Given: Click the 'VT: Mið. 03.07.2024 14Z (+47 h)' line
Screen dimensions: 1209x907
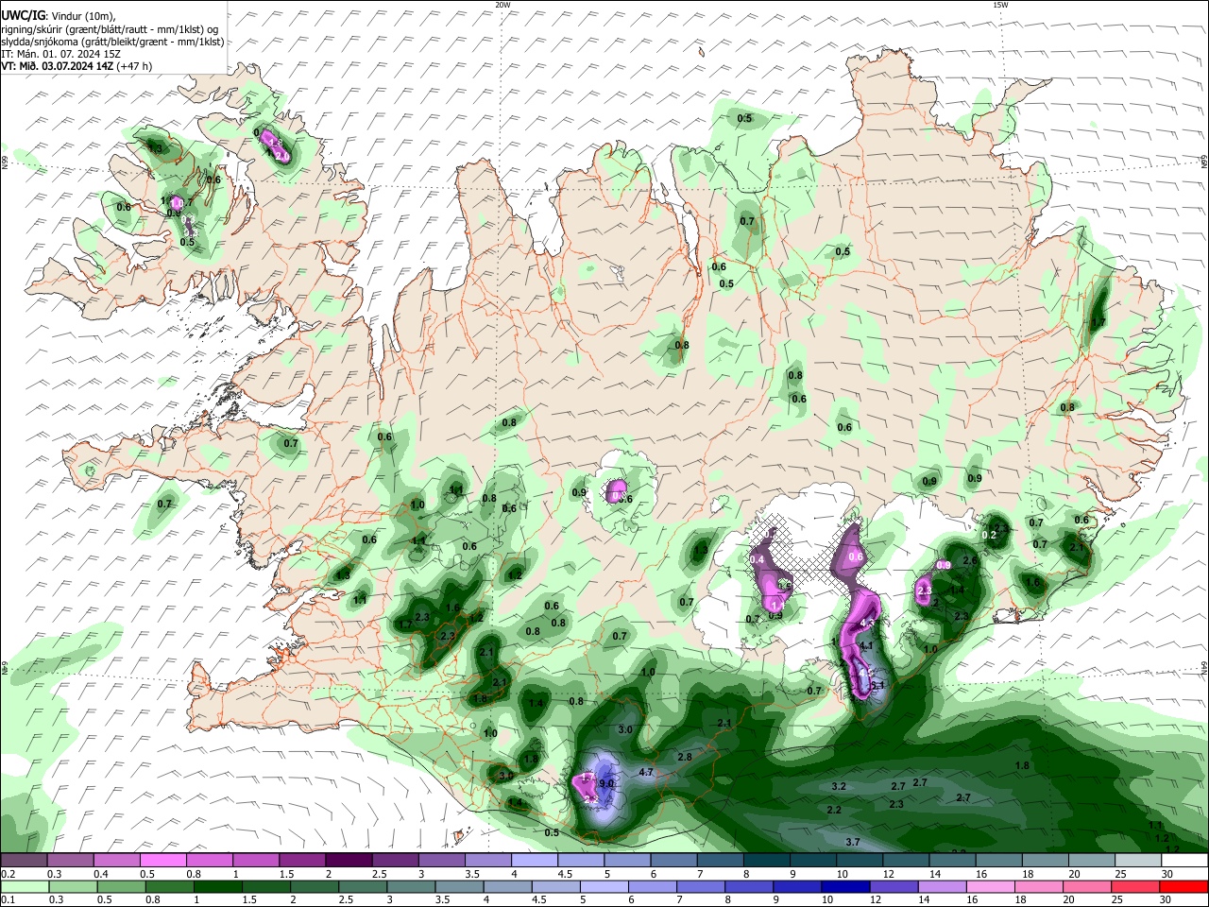Looking at the screenshot, I should point(77,66).
